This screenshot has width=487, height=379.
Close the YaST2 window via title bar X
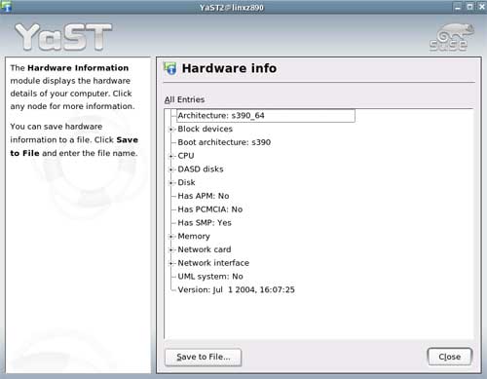tap(482, 7)
